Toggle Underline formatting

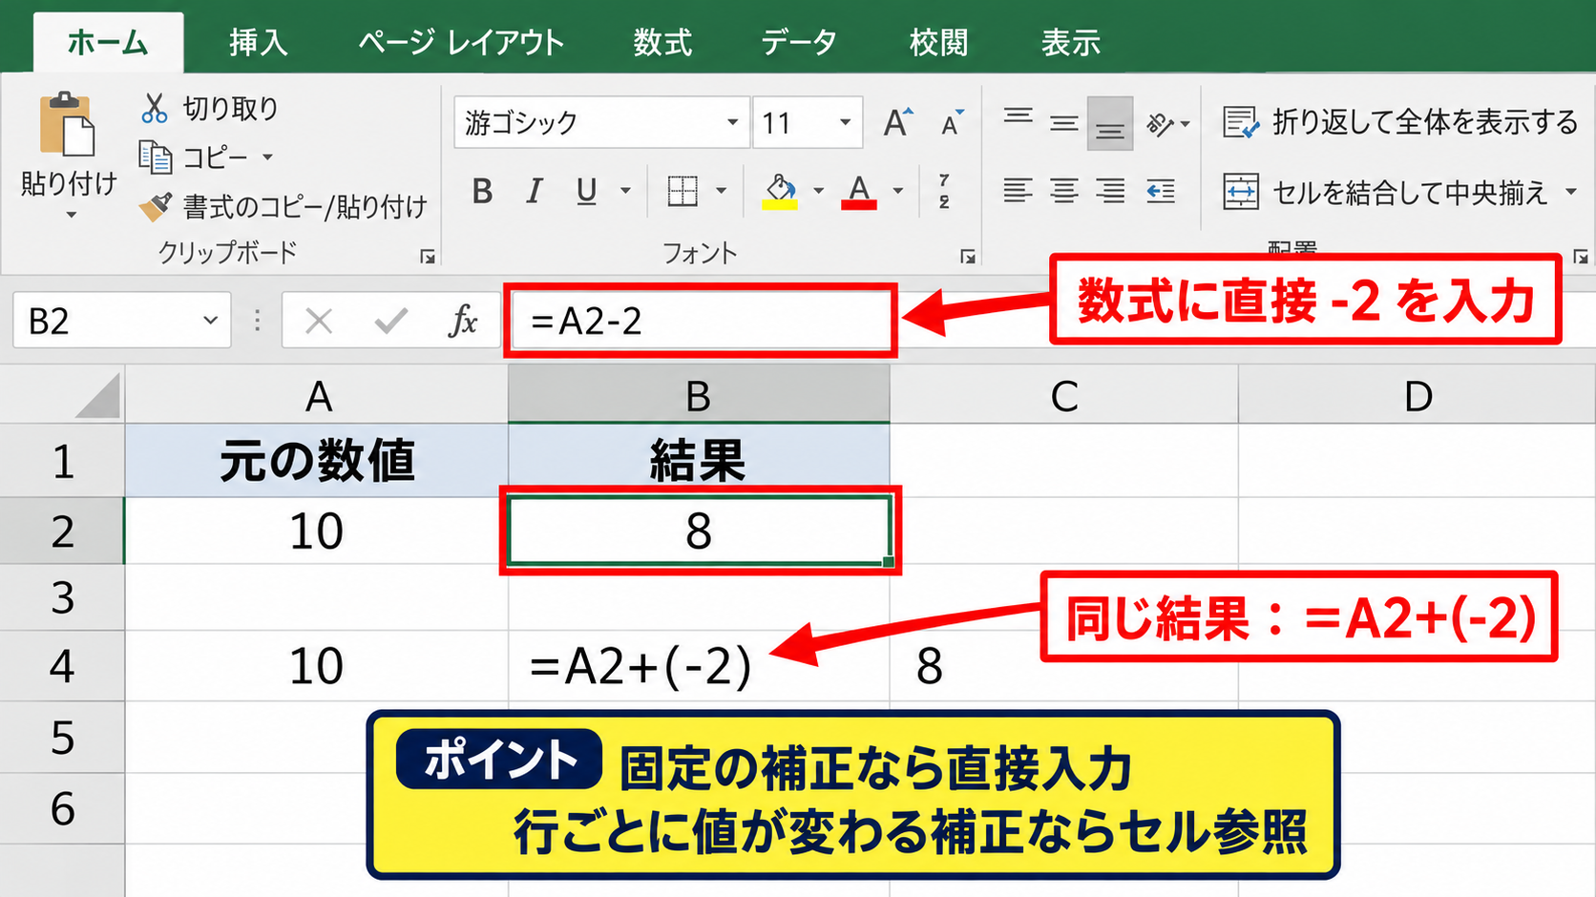tap(586, 192)
